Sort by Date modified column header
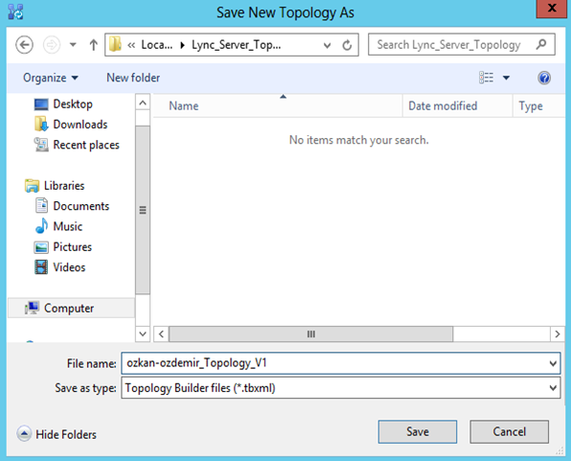This screenshot has height=461, width=571. (457, 106)
